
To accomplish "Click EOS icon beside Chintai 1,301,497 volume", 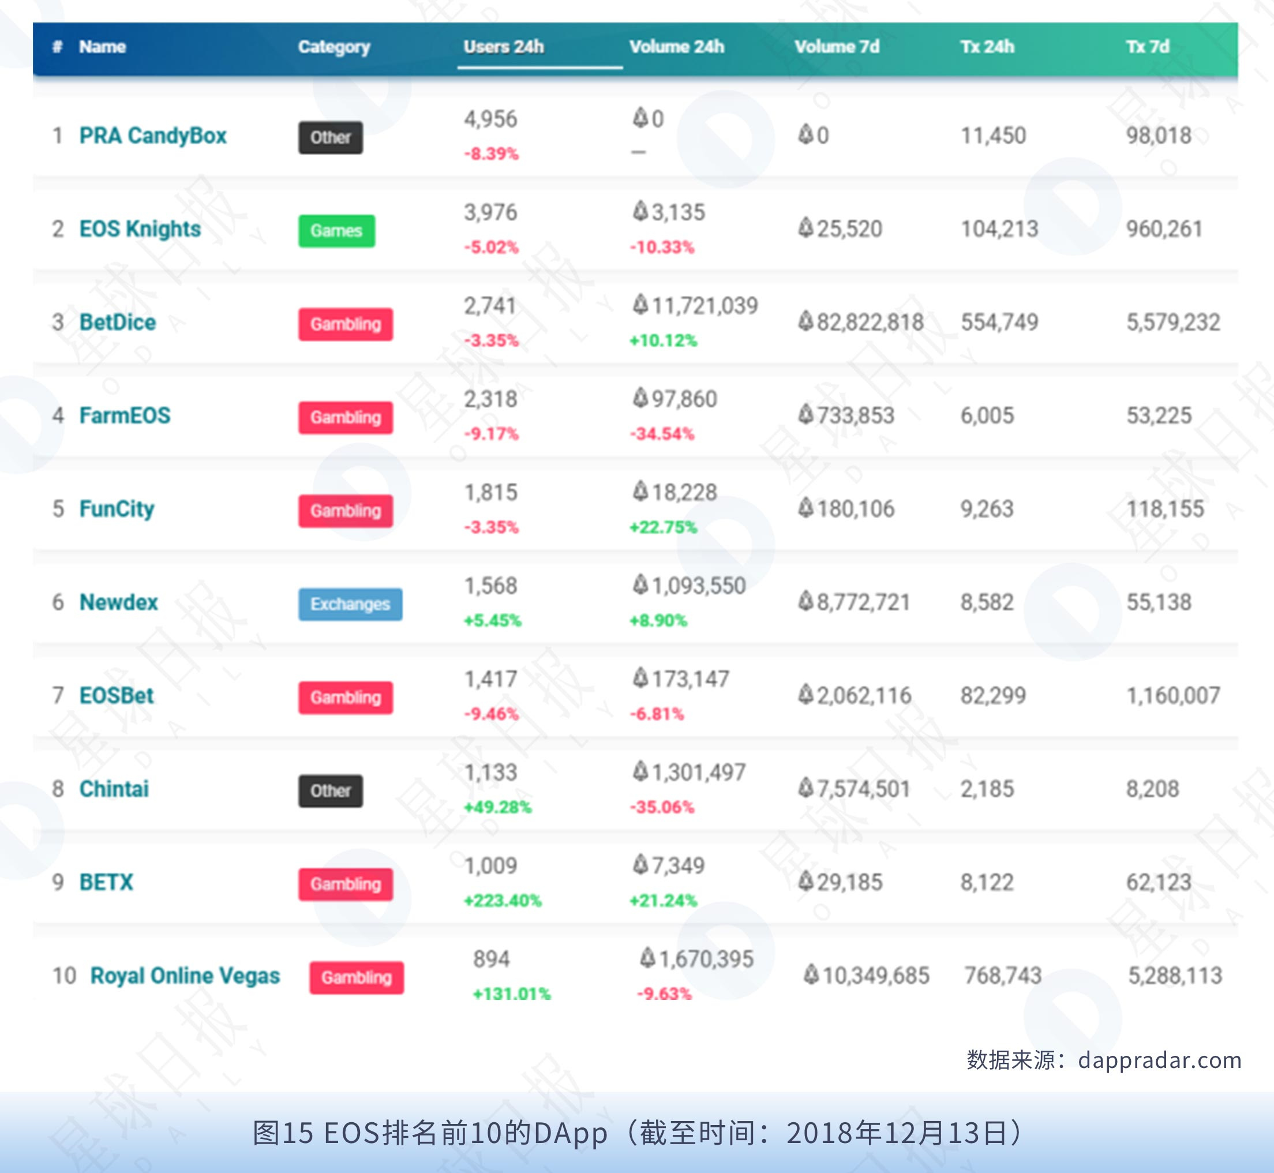I will (640, 772).
